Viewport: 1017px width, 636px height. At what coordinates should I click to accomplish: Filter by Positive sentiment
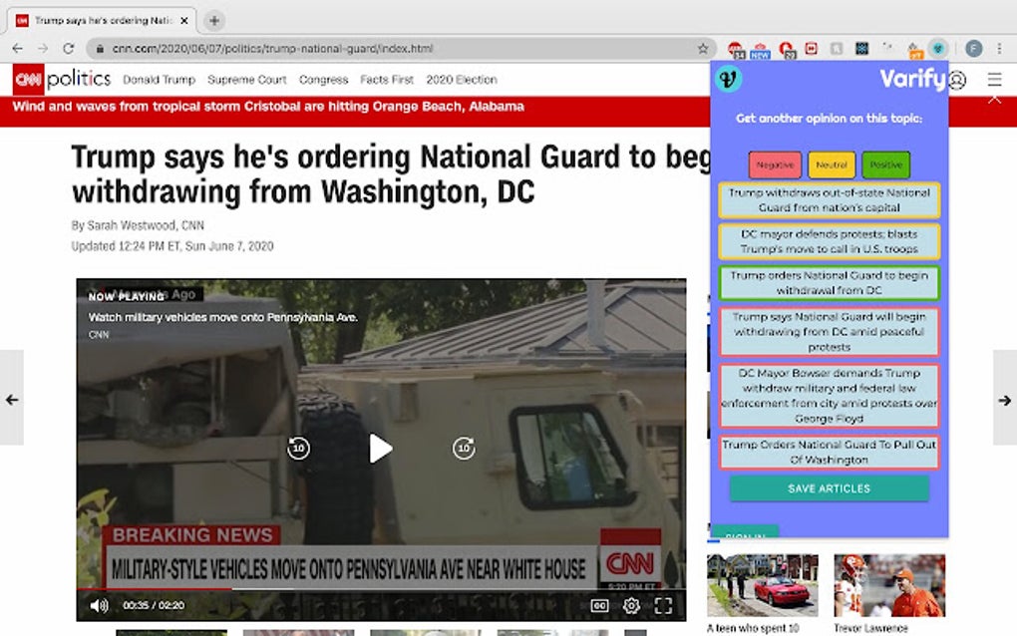886,164
